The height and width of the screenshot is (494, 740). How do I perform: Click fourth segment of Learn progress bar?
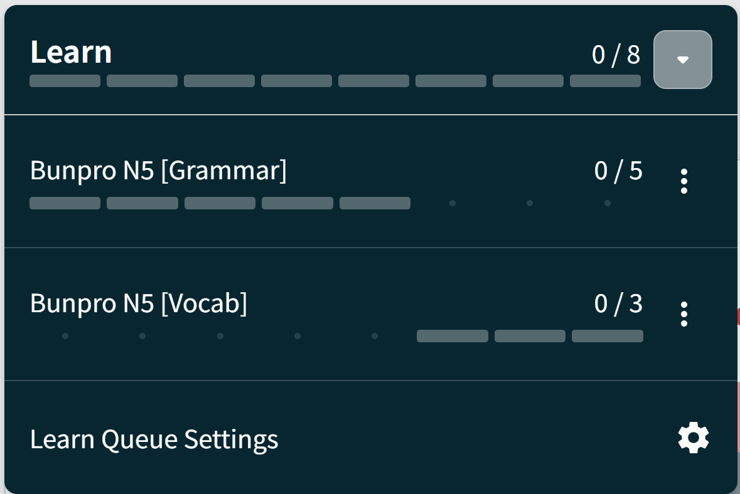pyautogui.click(x=296, y=81)
